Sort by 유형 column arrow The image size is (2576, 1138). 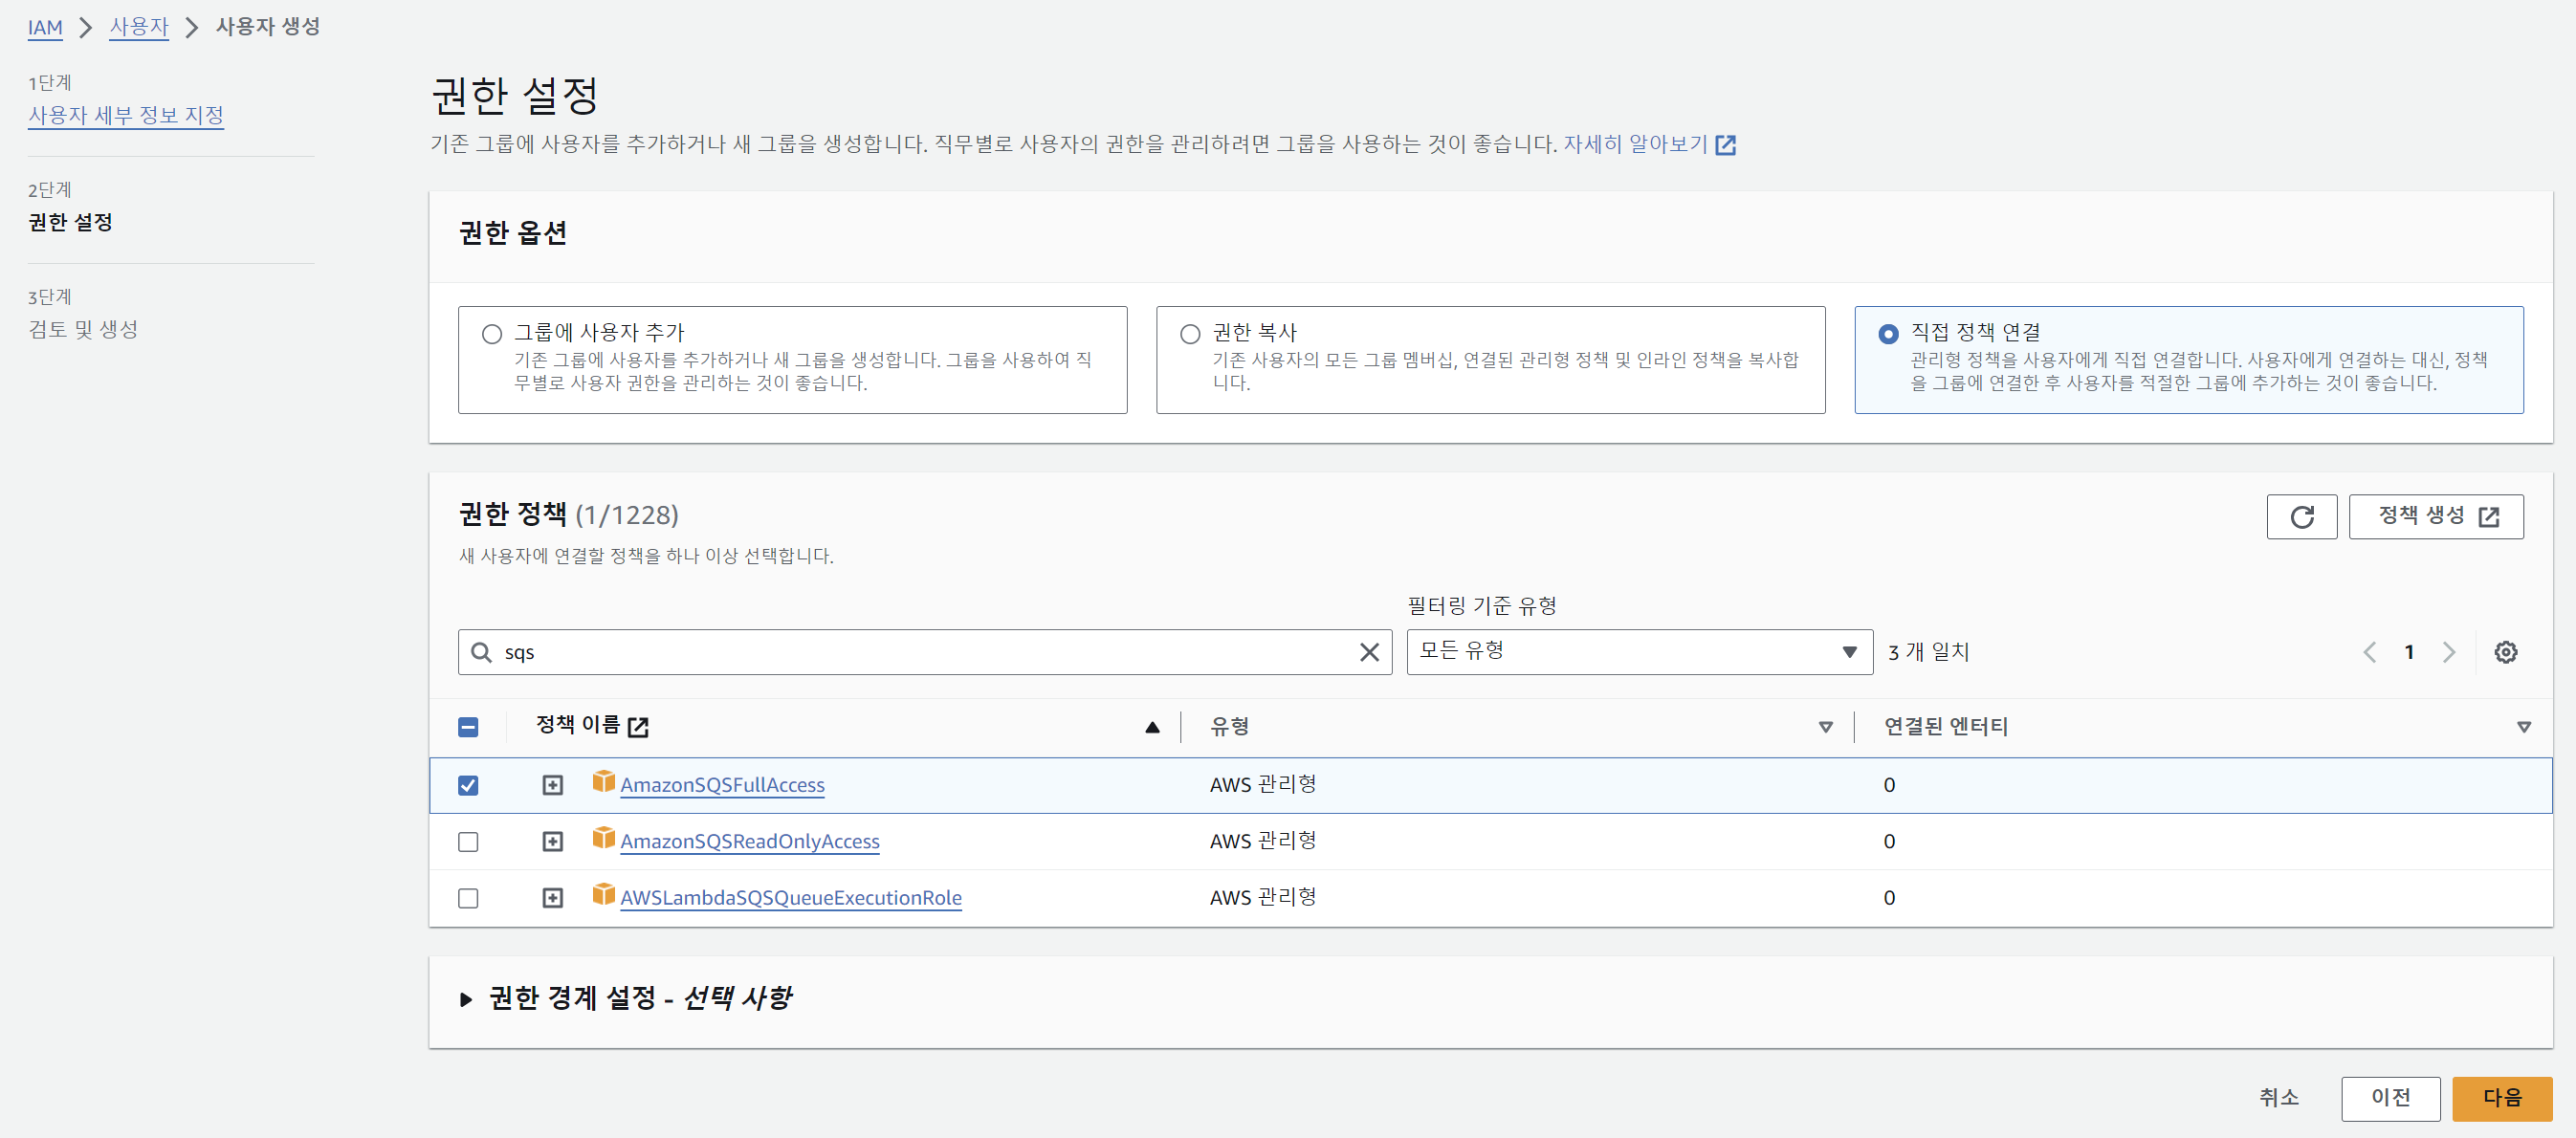1825,727
